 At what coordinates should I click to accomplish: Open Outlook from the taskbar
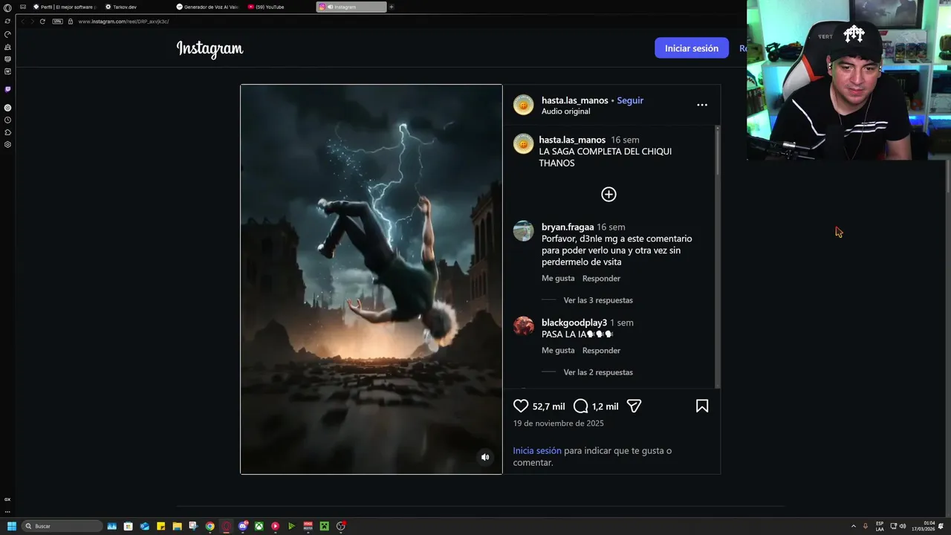[x=144, y=526]
